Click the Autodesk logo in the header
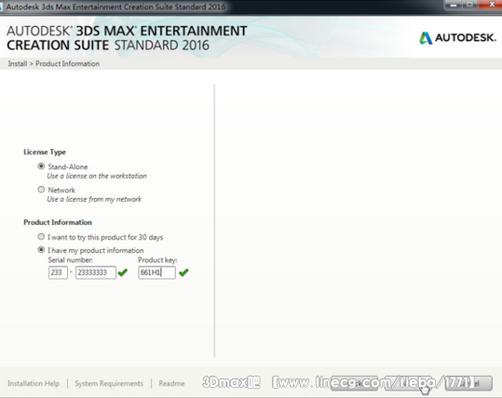 coord(457,38)
